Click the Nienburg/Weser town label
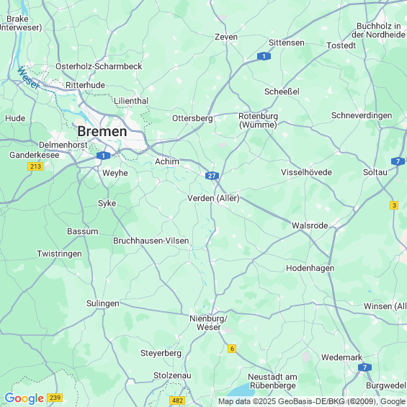 209,323
